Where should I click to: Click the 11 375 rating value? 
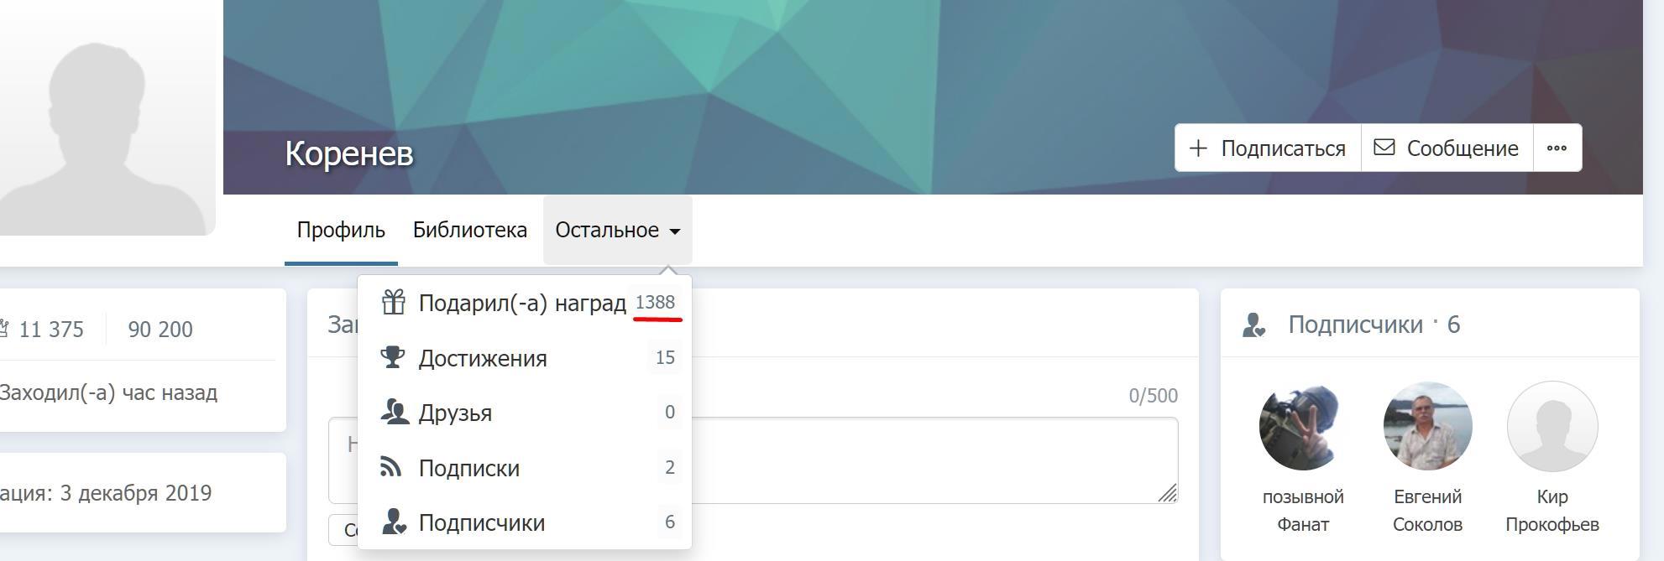[x=50, y=330]
